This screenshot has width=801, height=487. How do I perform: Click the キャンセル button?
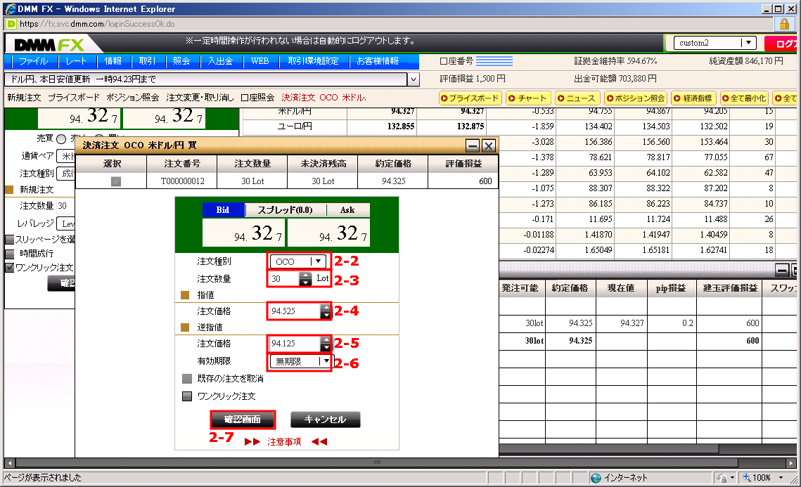[x=326, y=420]
